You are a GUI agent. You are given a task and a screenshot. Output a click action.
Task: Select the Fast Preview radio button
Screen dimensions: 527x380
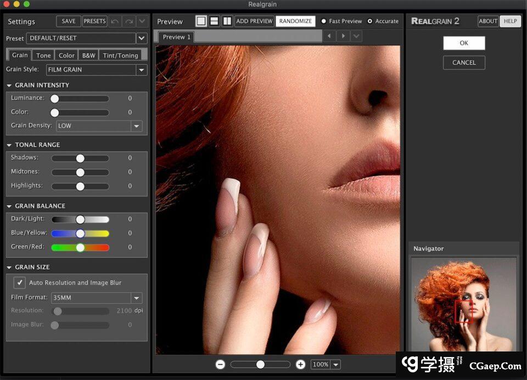[323, 21]
